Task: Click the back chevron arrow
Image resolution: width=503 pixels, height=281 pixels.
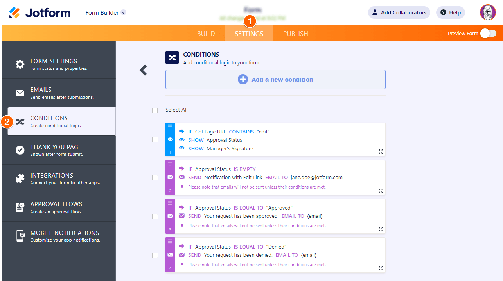Action: click(x=143, y=70)
